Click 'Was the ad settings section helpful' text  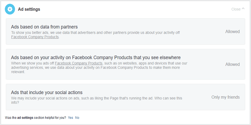point(35,118)
